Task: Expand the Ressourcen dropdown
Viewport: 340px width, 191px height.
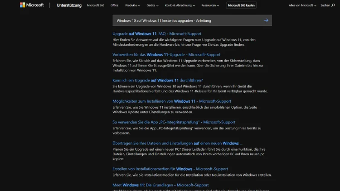Action: coord(210,5)
